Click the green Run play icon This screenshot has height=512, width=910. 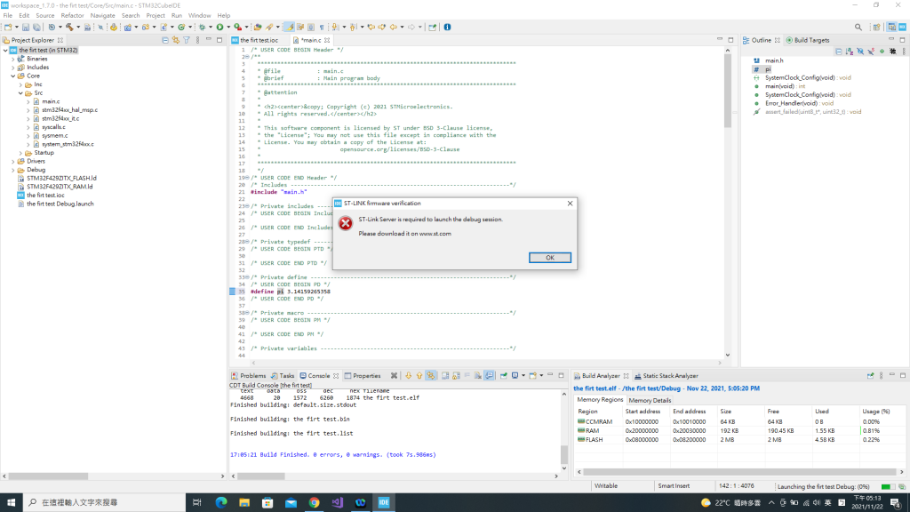pos(220,28)
